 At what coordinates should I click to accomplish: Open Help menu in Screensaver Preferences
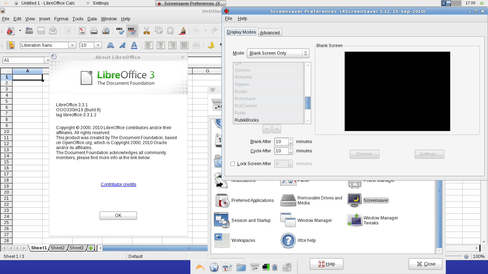[x=242, y=19]
